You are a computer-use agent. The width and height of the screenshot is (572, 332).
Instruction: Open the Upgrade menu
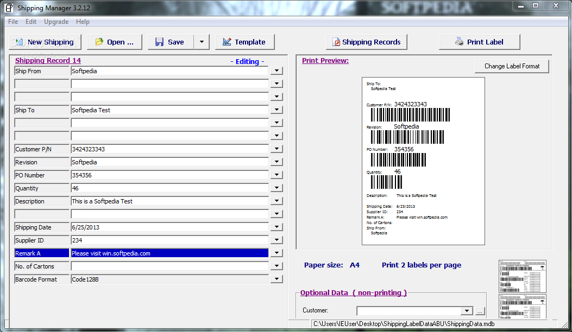[56, 22]
